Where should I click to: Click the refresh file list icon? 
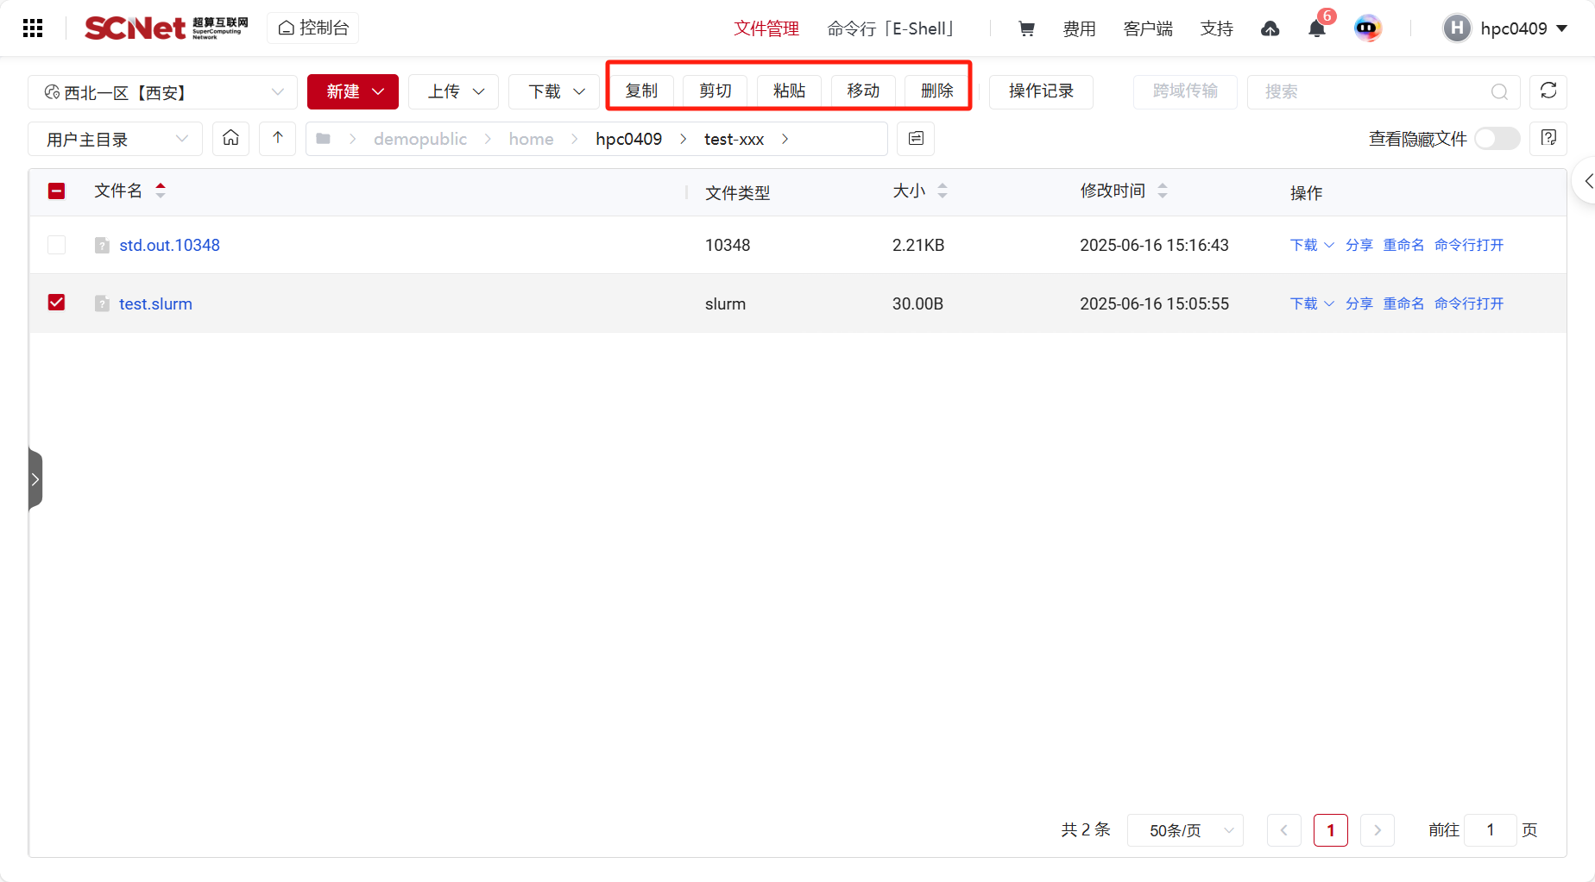click(1548, 91)
